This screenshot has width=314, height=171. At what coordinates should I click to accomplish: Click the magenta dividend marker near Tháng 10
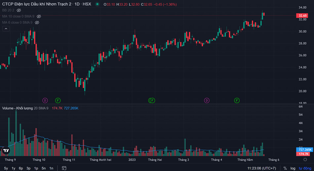click(45, 100)
